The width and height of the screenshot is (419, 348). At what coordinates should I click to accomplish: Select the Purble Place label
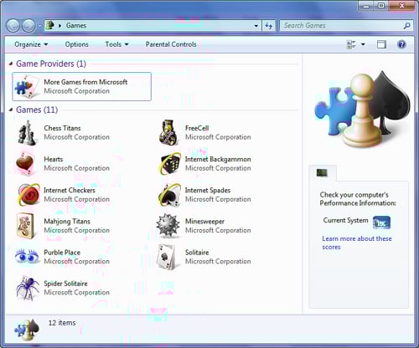coord(62,253)
